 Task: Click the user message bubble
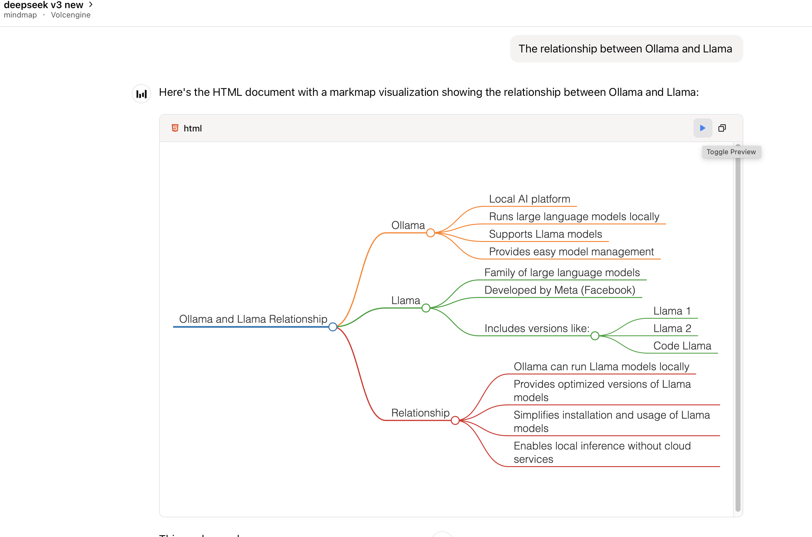626,49
